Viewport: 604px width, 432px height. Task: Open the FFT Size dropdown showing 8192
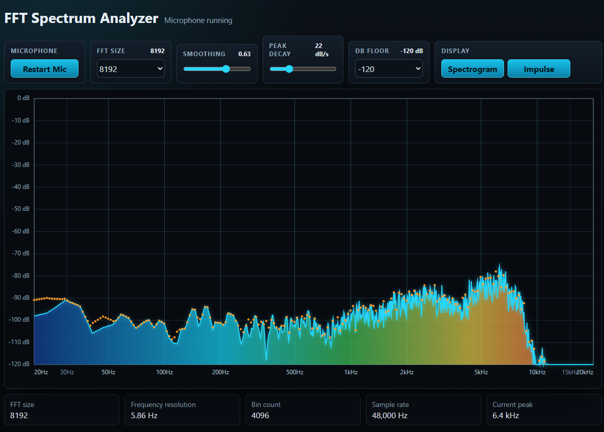tap(131, 68)
